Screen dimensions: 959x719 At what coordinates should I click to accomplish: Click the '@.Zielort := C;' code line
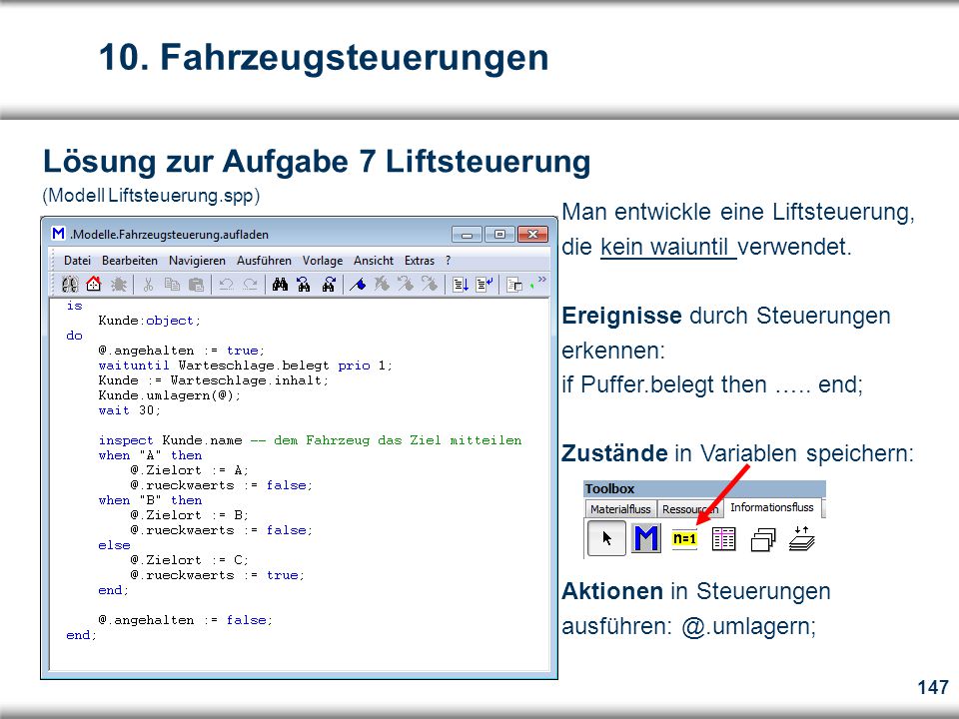[x=189, y=560]
